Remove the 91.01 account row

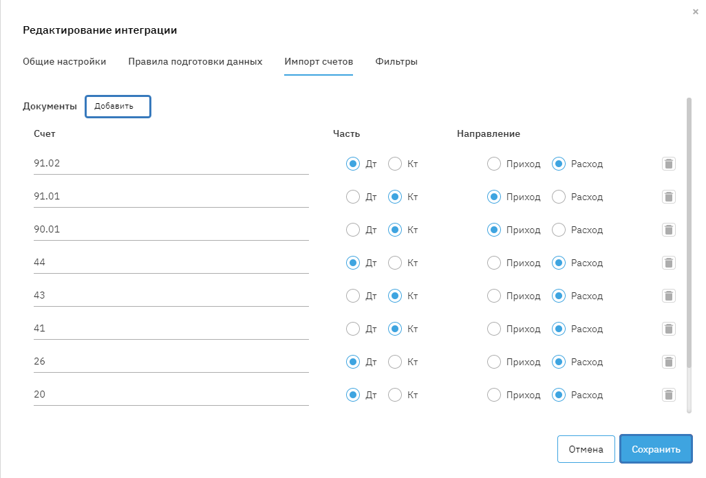[x=668, y=197]
